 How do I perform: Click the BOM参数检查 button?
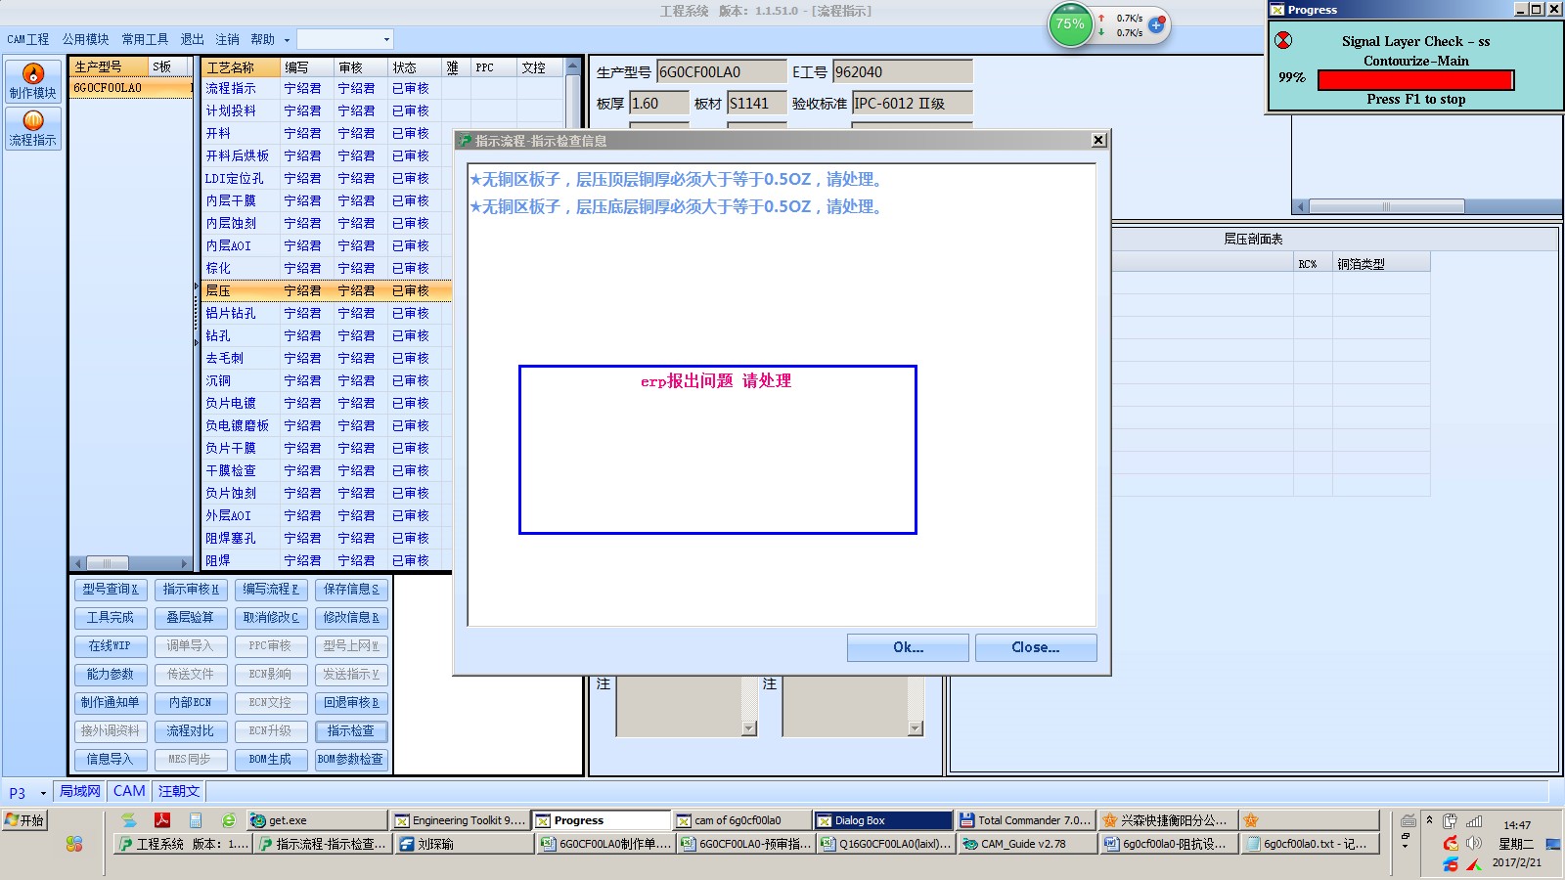351,760
